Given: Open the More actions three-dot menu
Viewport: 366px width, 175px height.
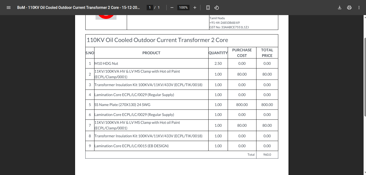Looking at the screenshot, I should pos(359,8).
